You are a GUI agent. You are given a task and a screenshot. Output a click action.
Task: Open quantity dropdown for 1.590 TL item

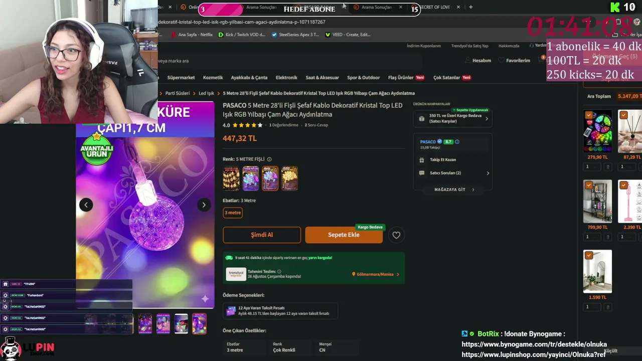592,307
